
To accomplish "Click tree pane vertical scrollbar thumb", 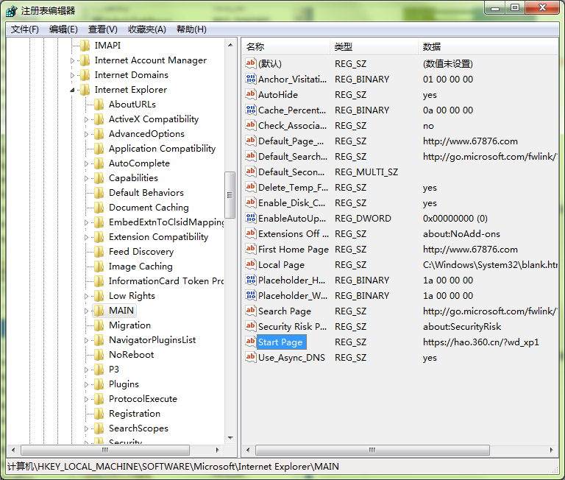I will (230, 195).
